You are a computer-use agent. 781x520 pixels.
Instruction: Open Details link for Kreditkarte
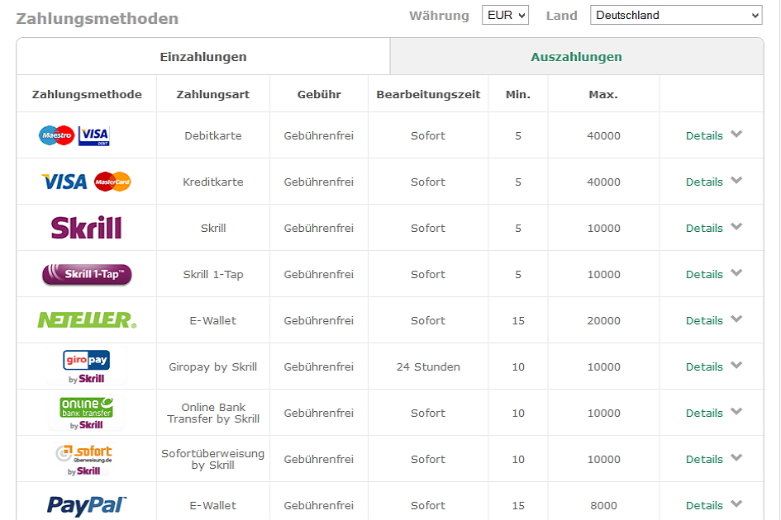pos(704,182)
